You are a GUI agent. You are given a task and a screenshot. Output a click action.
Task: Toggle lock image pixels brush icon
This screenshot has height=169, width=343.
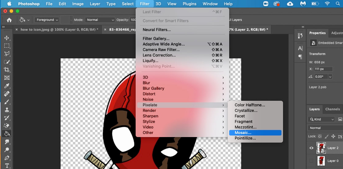tap(327, 136)
